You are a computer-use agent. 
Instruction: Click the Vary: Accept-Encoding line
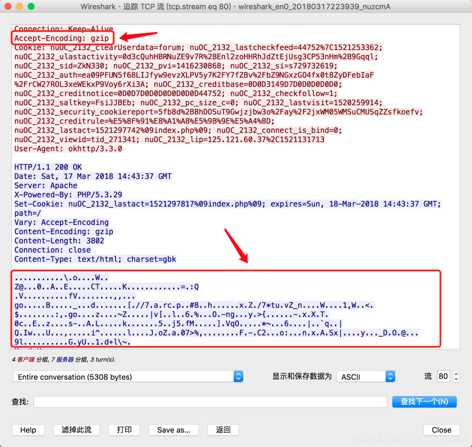point(61,222)
